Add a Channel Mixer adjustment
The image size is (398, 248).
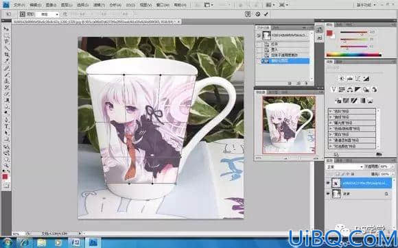(x=374, y=90)
